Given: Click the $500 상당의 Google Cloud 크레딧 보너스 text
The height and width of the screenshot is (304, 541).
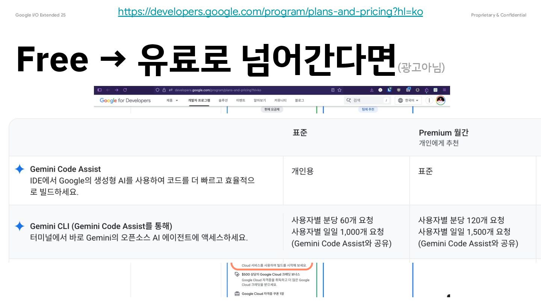Looking at the screenshot, I should point(271,274).
